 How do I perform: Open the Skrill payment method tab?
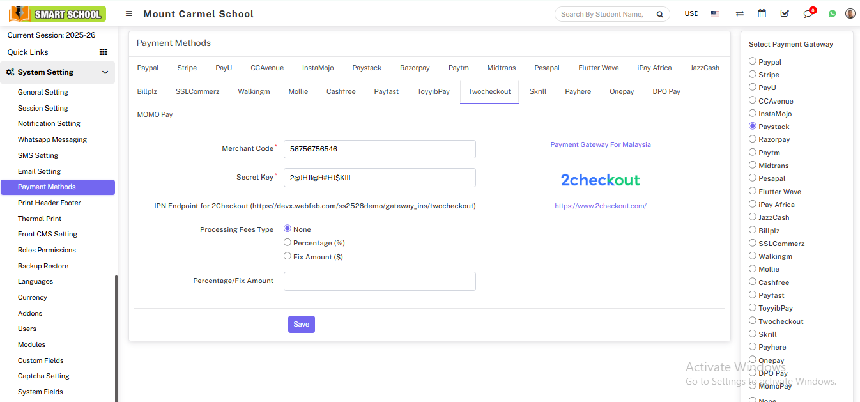click(x=537, y=91)
